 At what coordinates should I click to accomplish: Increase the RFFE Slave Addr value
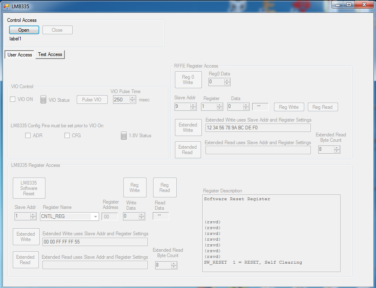[193, 105]
